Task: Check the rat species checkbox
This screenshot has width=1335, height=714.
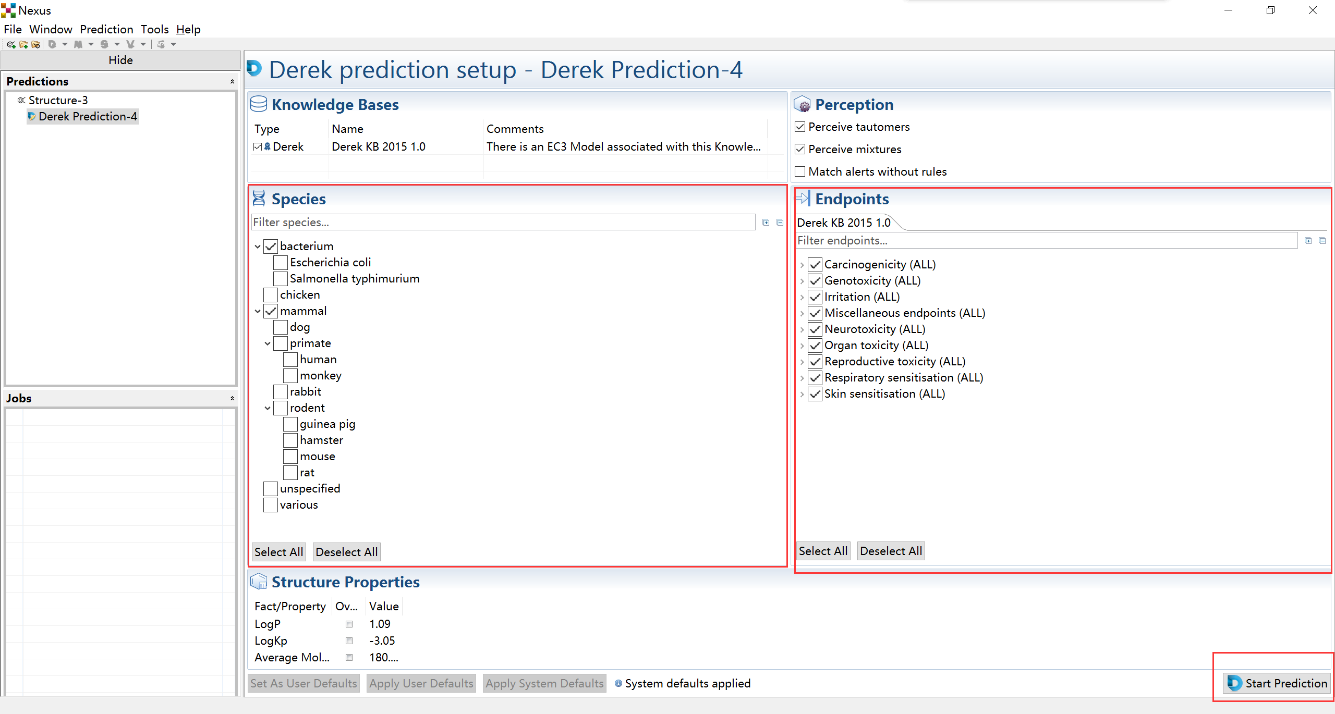Action: tap(290, 472)
